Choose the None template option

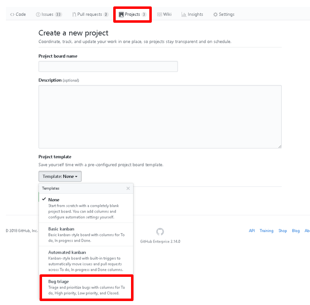point(86,208)
